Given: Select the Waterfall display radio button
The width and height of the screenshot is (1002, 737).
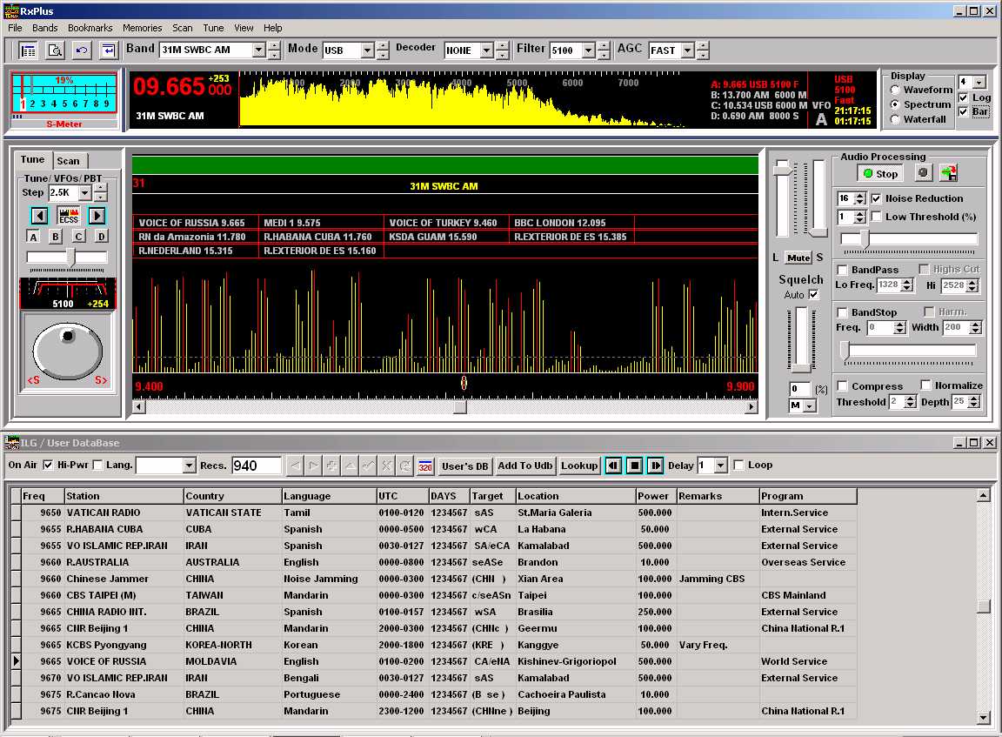Looking at the screenshot, I should pyautogui.click(x=895, y=119).
